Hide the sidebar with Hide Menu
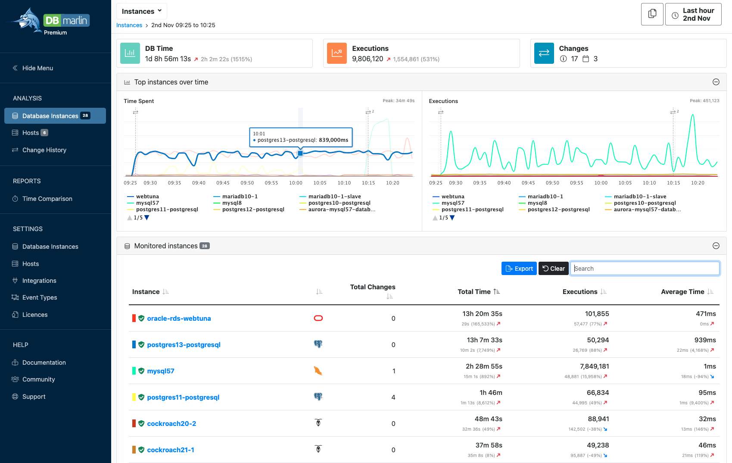Screen dimensions: 732x463 33,68
